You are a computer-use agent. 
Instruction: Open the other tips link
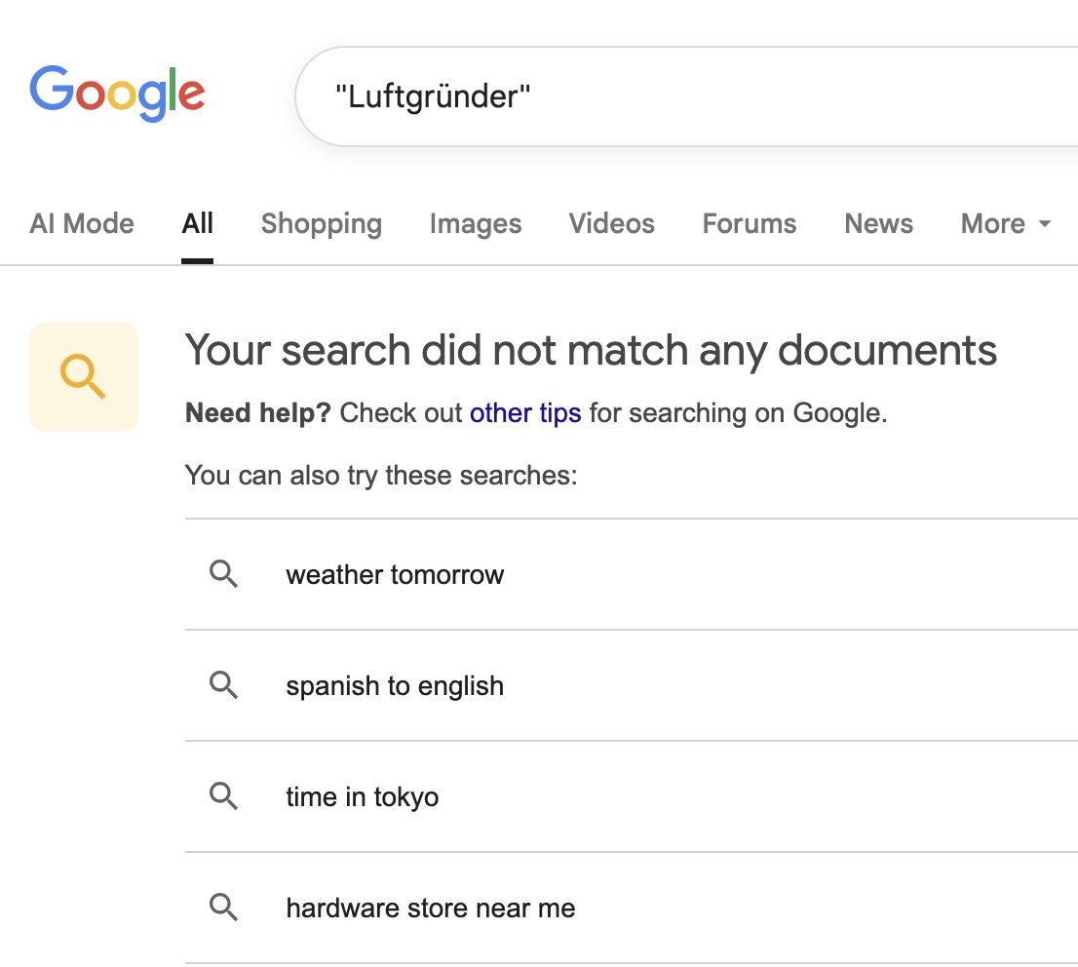click(525, 412)
